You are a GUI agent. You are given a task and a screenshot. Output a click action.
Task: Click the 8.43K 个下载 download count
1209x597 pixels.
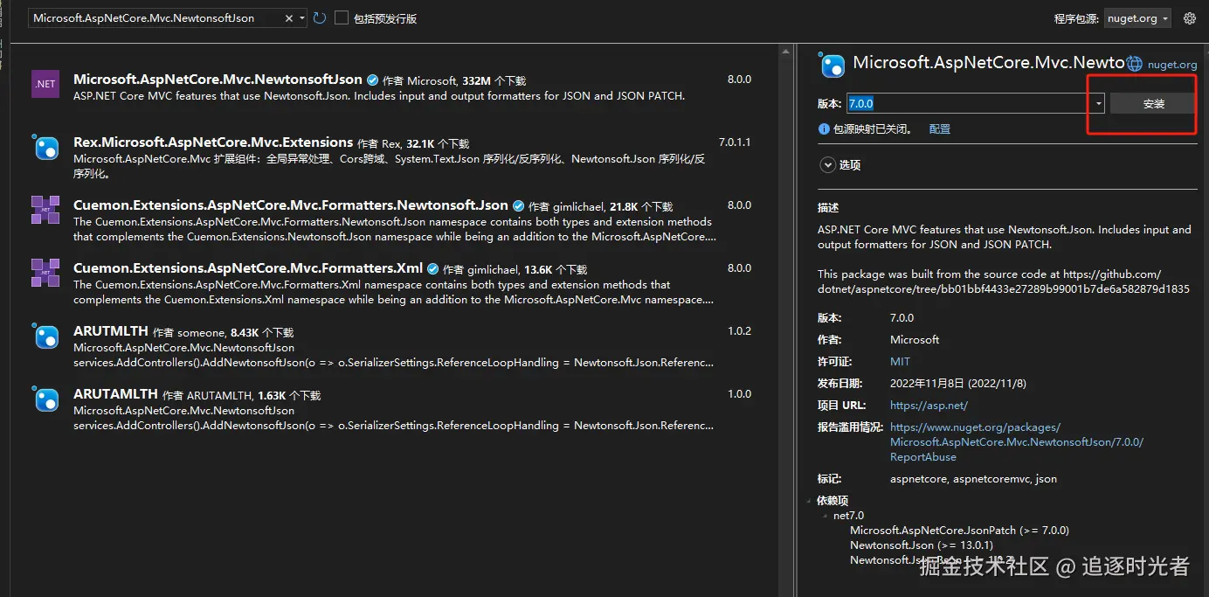pos(262,333)
